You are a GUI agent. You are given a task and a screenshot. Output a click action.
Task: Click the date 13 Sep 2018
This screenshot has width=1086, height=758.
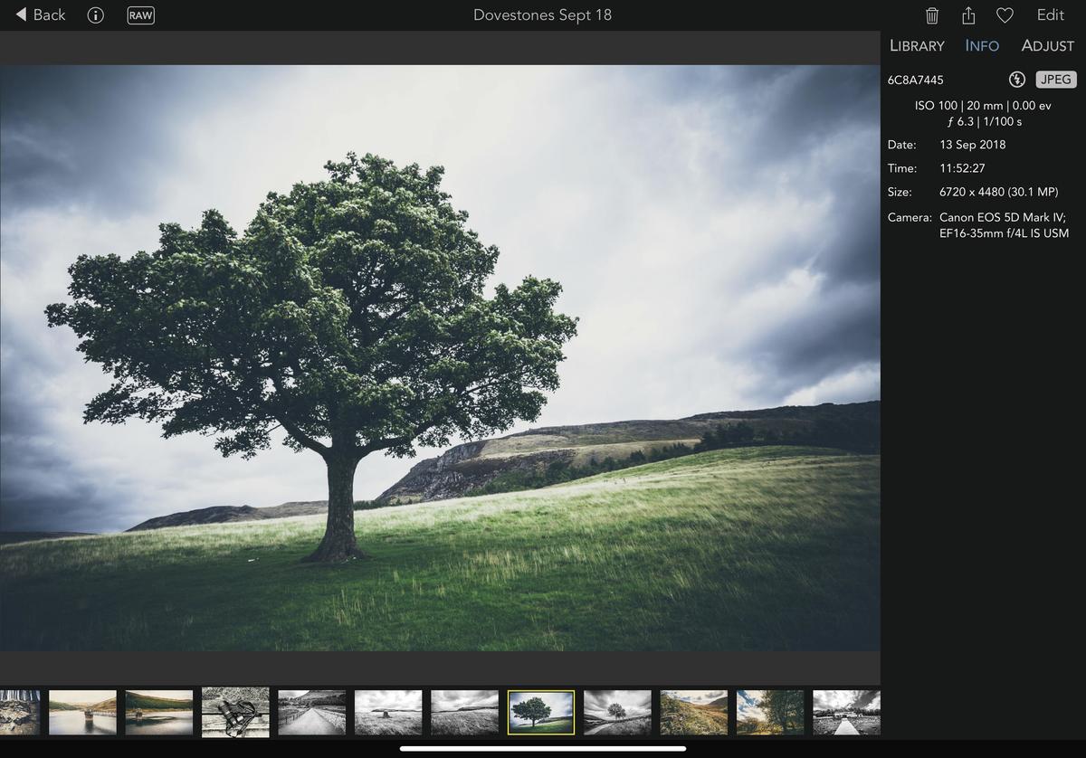[973, 145]
